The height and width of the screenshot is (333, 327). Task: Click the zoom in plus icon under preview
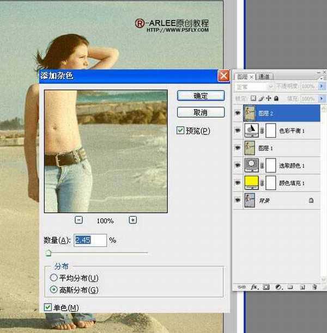(x=132, y=220)
